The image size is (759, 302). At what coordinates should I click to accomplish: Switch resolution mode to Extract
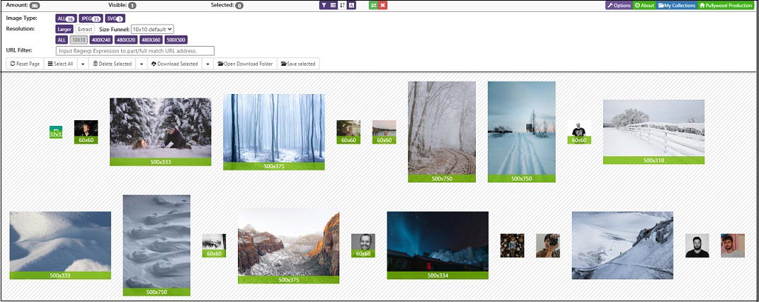85,29
